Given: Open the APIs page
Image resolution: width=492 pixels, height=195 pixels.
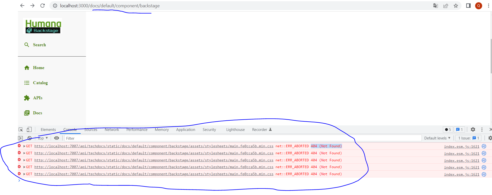Looking at the screenshot, I should (38, 98).
